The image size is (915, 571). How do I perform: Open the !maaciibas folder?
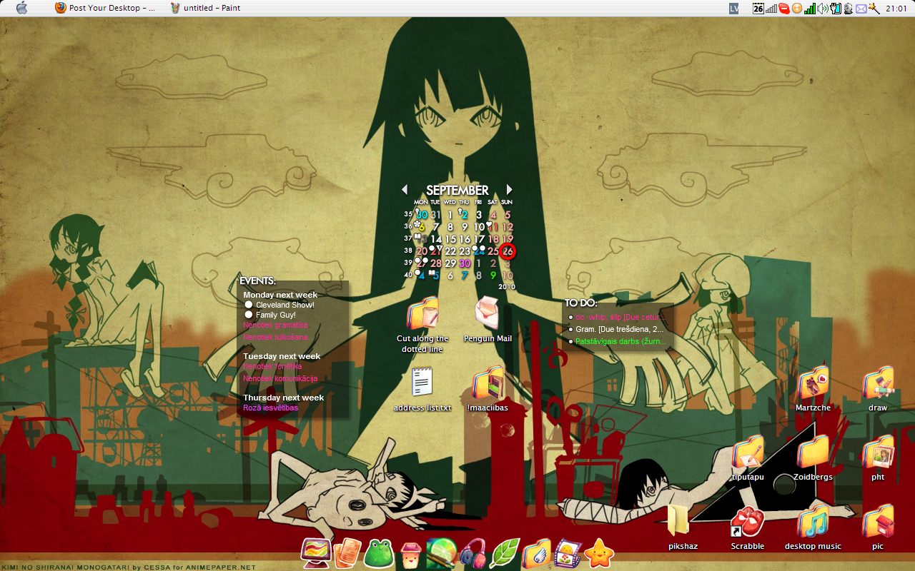pyautogui.click(x=488, y=389)
